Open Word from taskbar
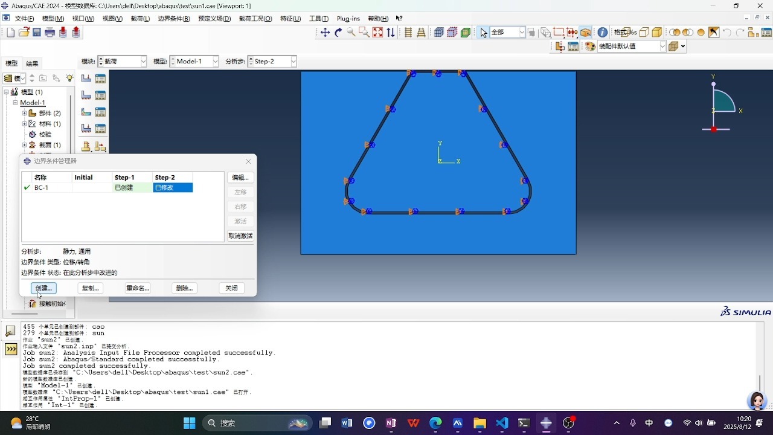 (x=347, y=423)
